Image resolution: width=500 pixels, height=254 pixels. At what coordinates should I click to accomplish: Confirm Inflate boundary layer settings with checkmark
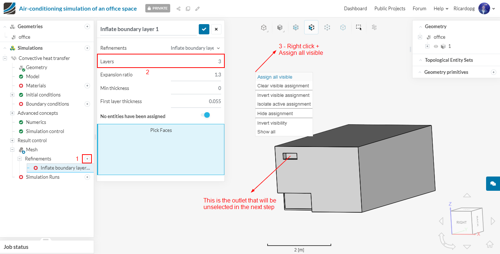(x=204, y=29)
